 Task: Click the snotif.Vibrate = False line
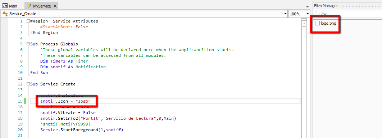68,113
